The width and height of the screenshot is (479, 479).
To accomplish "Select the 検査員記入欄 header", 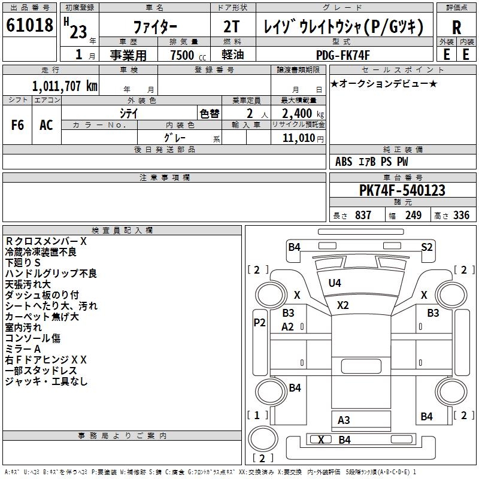I will pyautogui.click(x=122, y=231).
